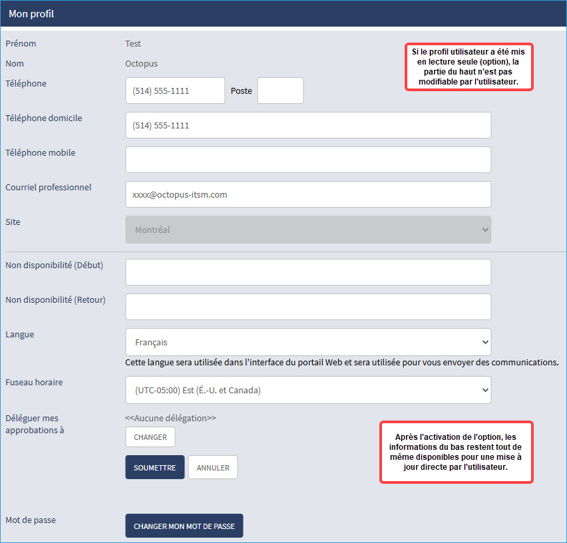Open the greyed-out Site dropdown showing Montréal

coord(308,230)
